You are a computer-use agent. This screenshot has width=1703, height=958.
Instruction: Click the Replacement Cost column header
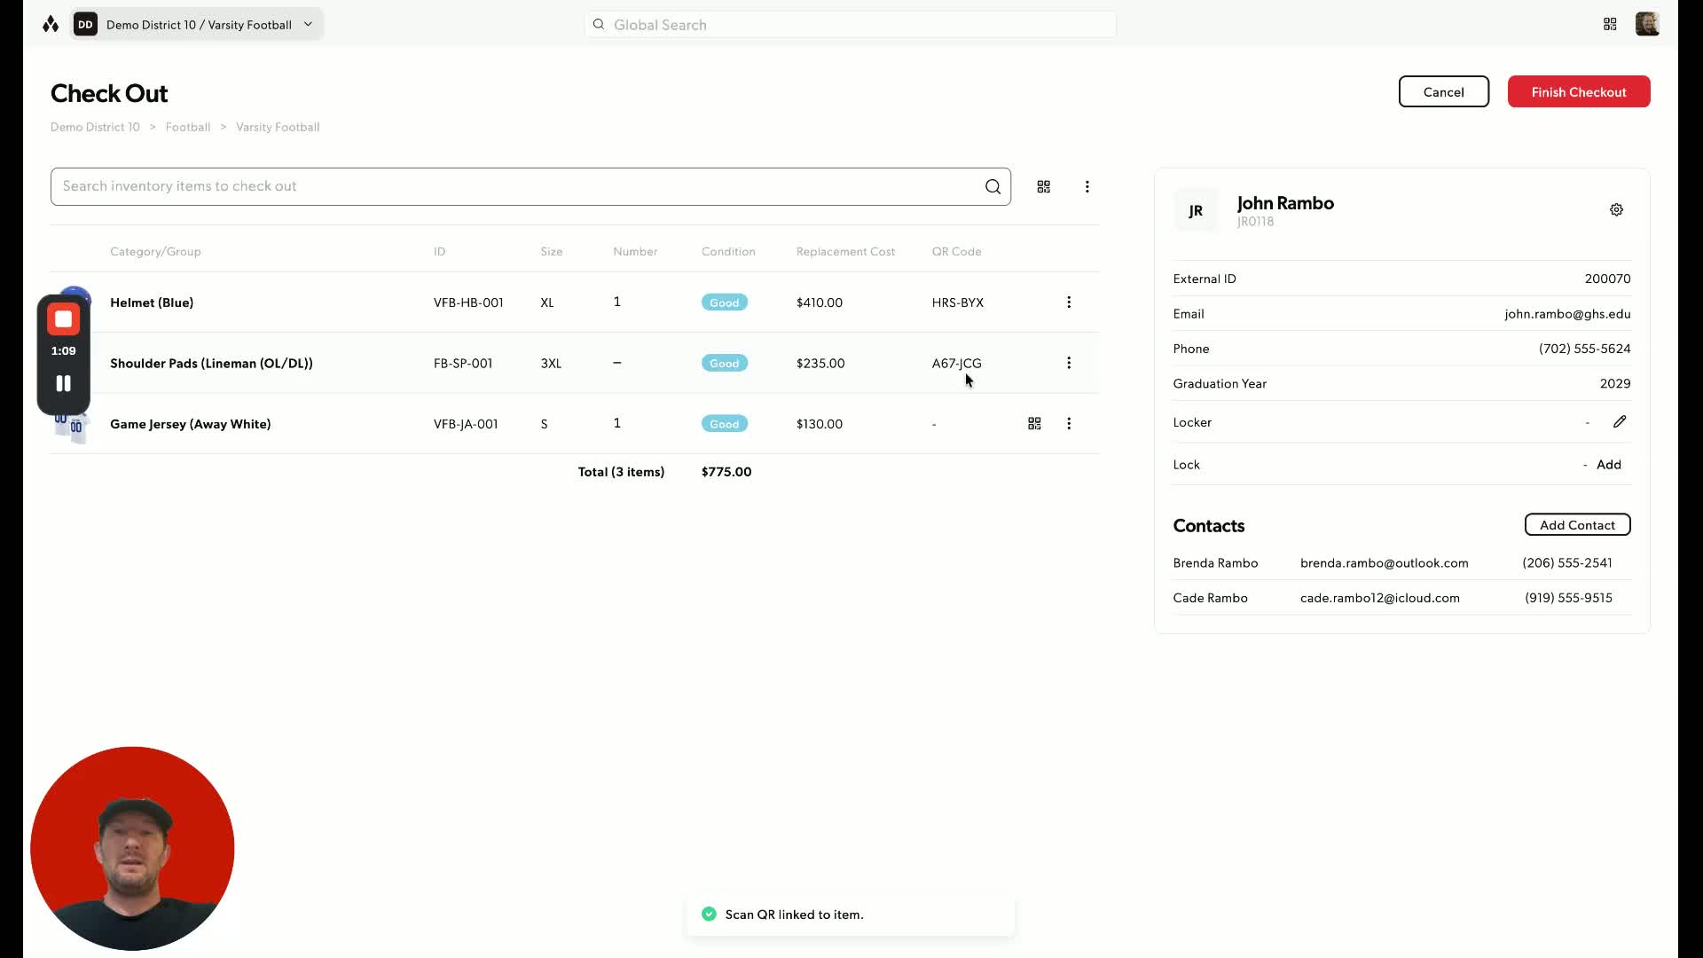845,252
